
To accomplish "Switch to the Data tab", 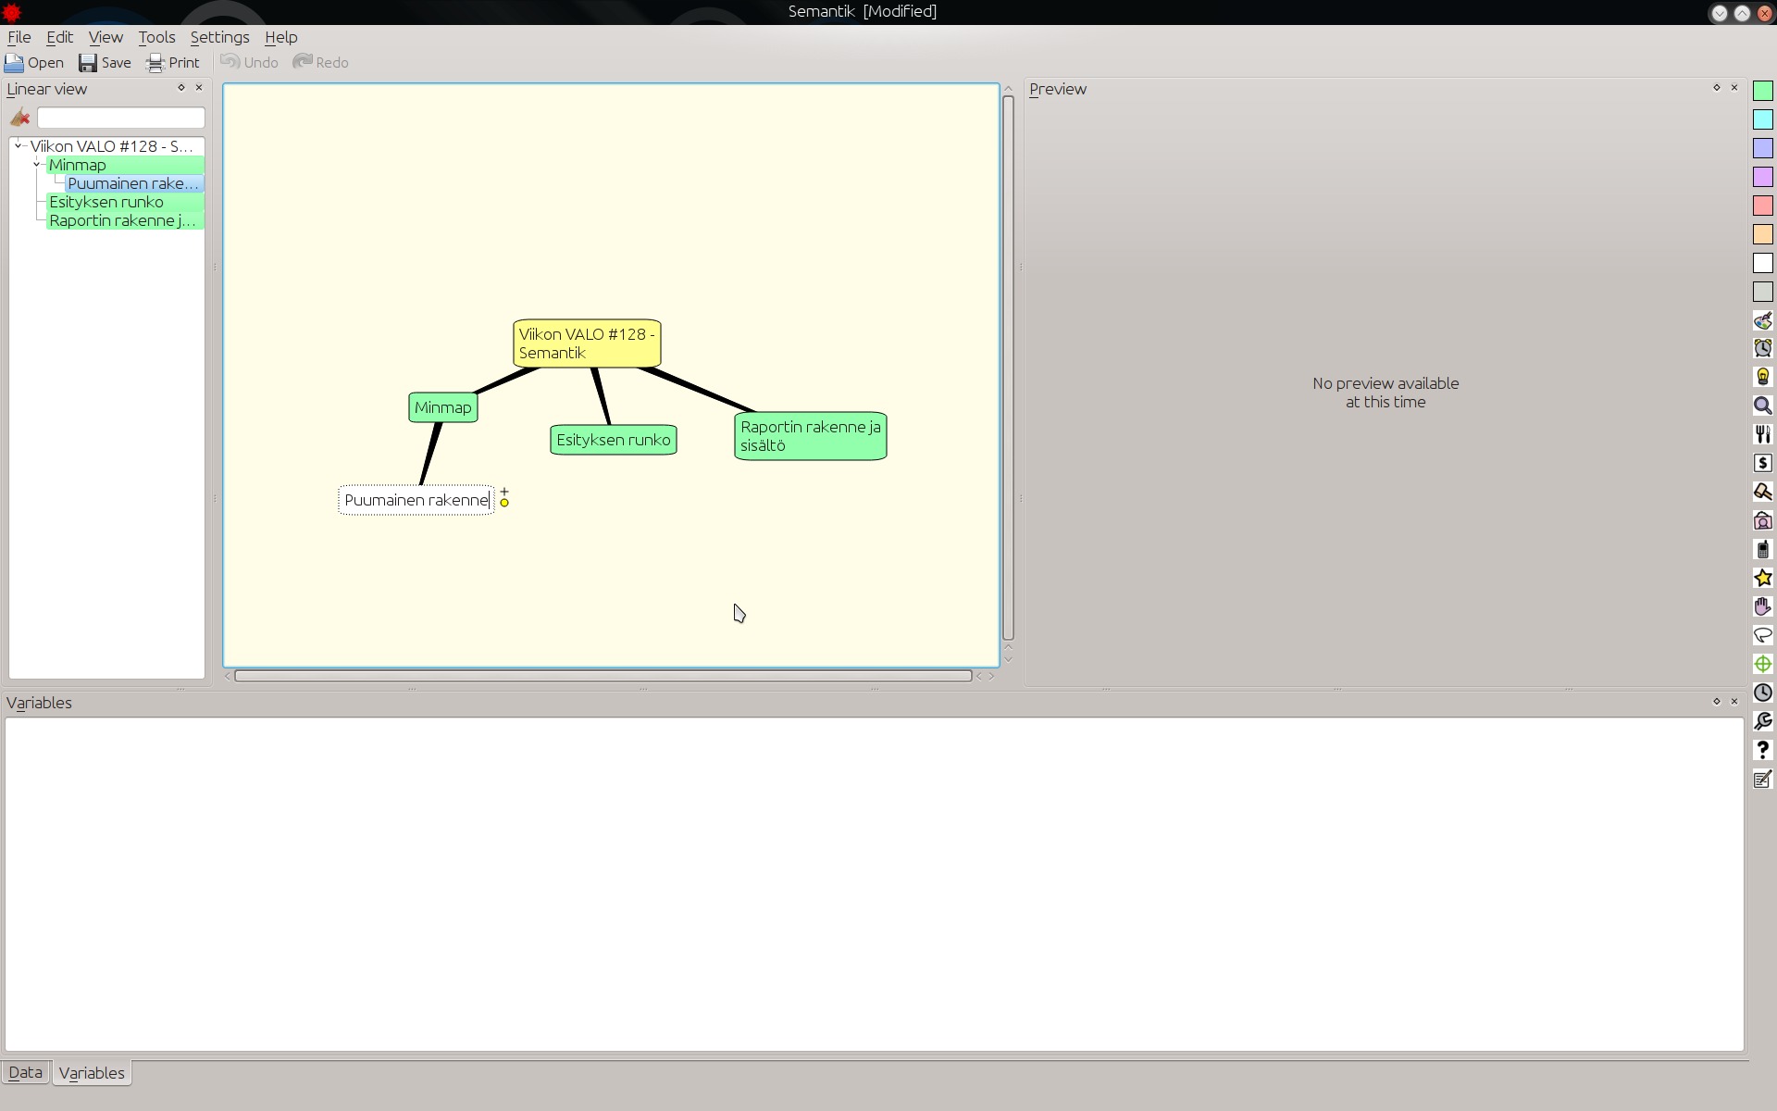I will 26,1072.
